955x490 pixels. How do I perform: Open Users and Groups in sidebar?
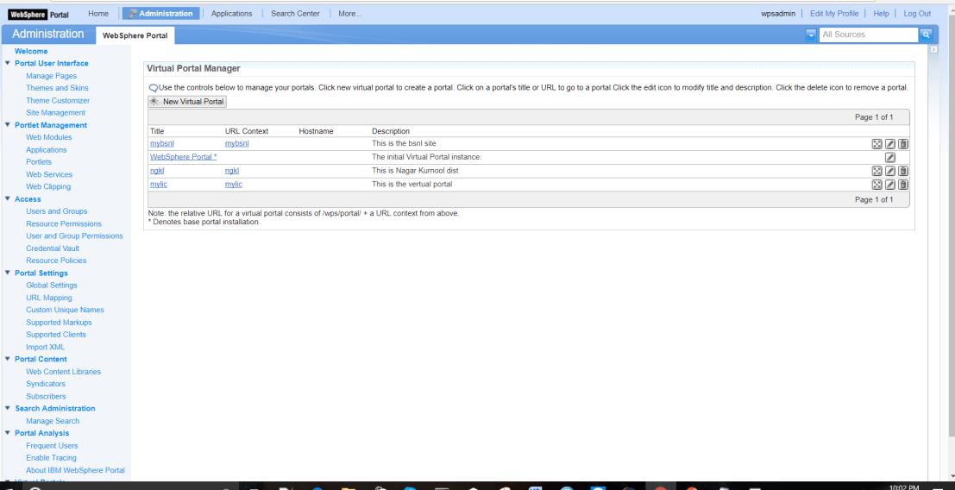[x=56, y=211]
